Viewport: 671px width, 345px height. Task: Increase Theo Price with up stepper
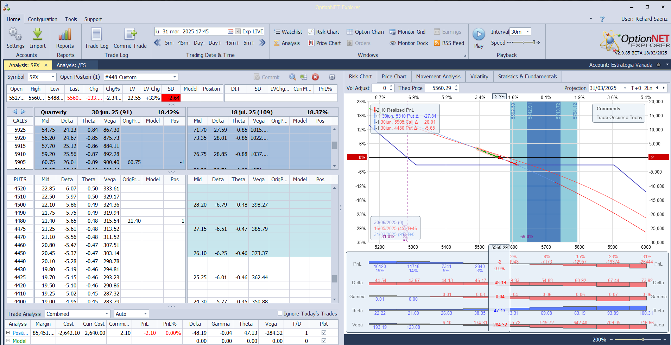(x=456, y=86)
